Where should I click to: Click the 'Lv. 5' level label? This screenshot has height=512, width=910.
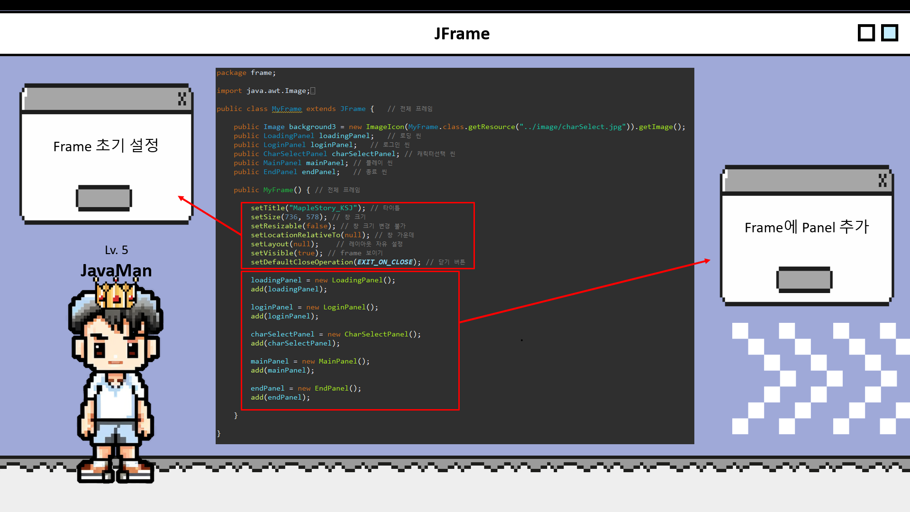pyautogui.click(x=116, y=250)
